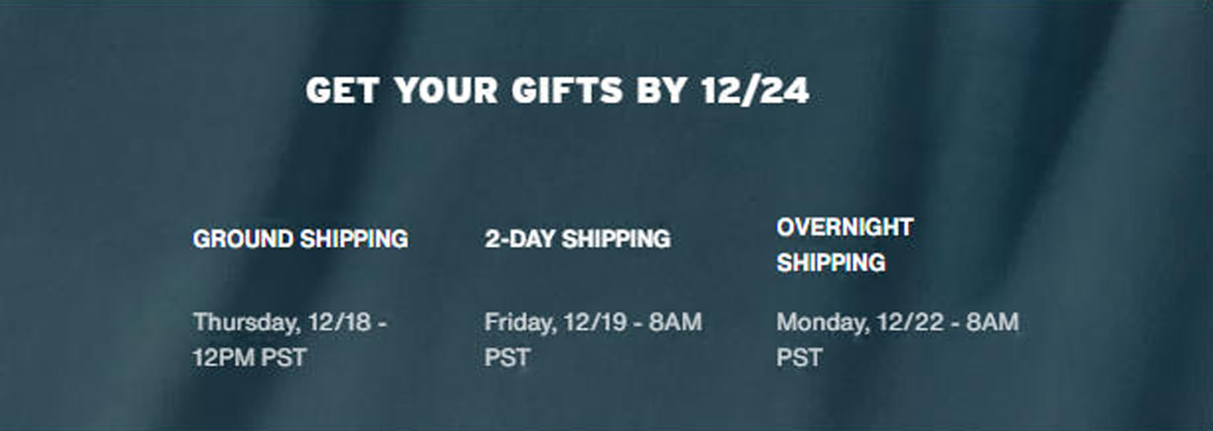Click the word "Friday" in the 2-day deadline
1213x431 pixels.
519,322
